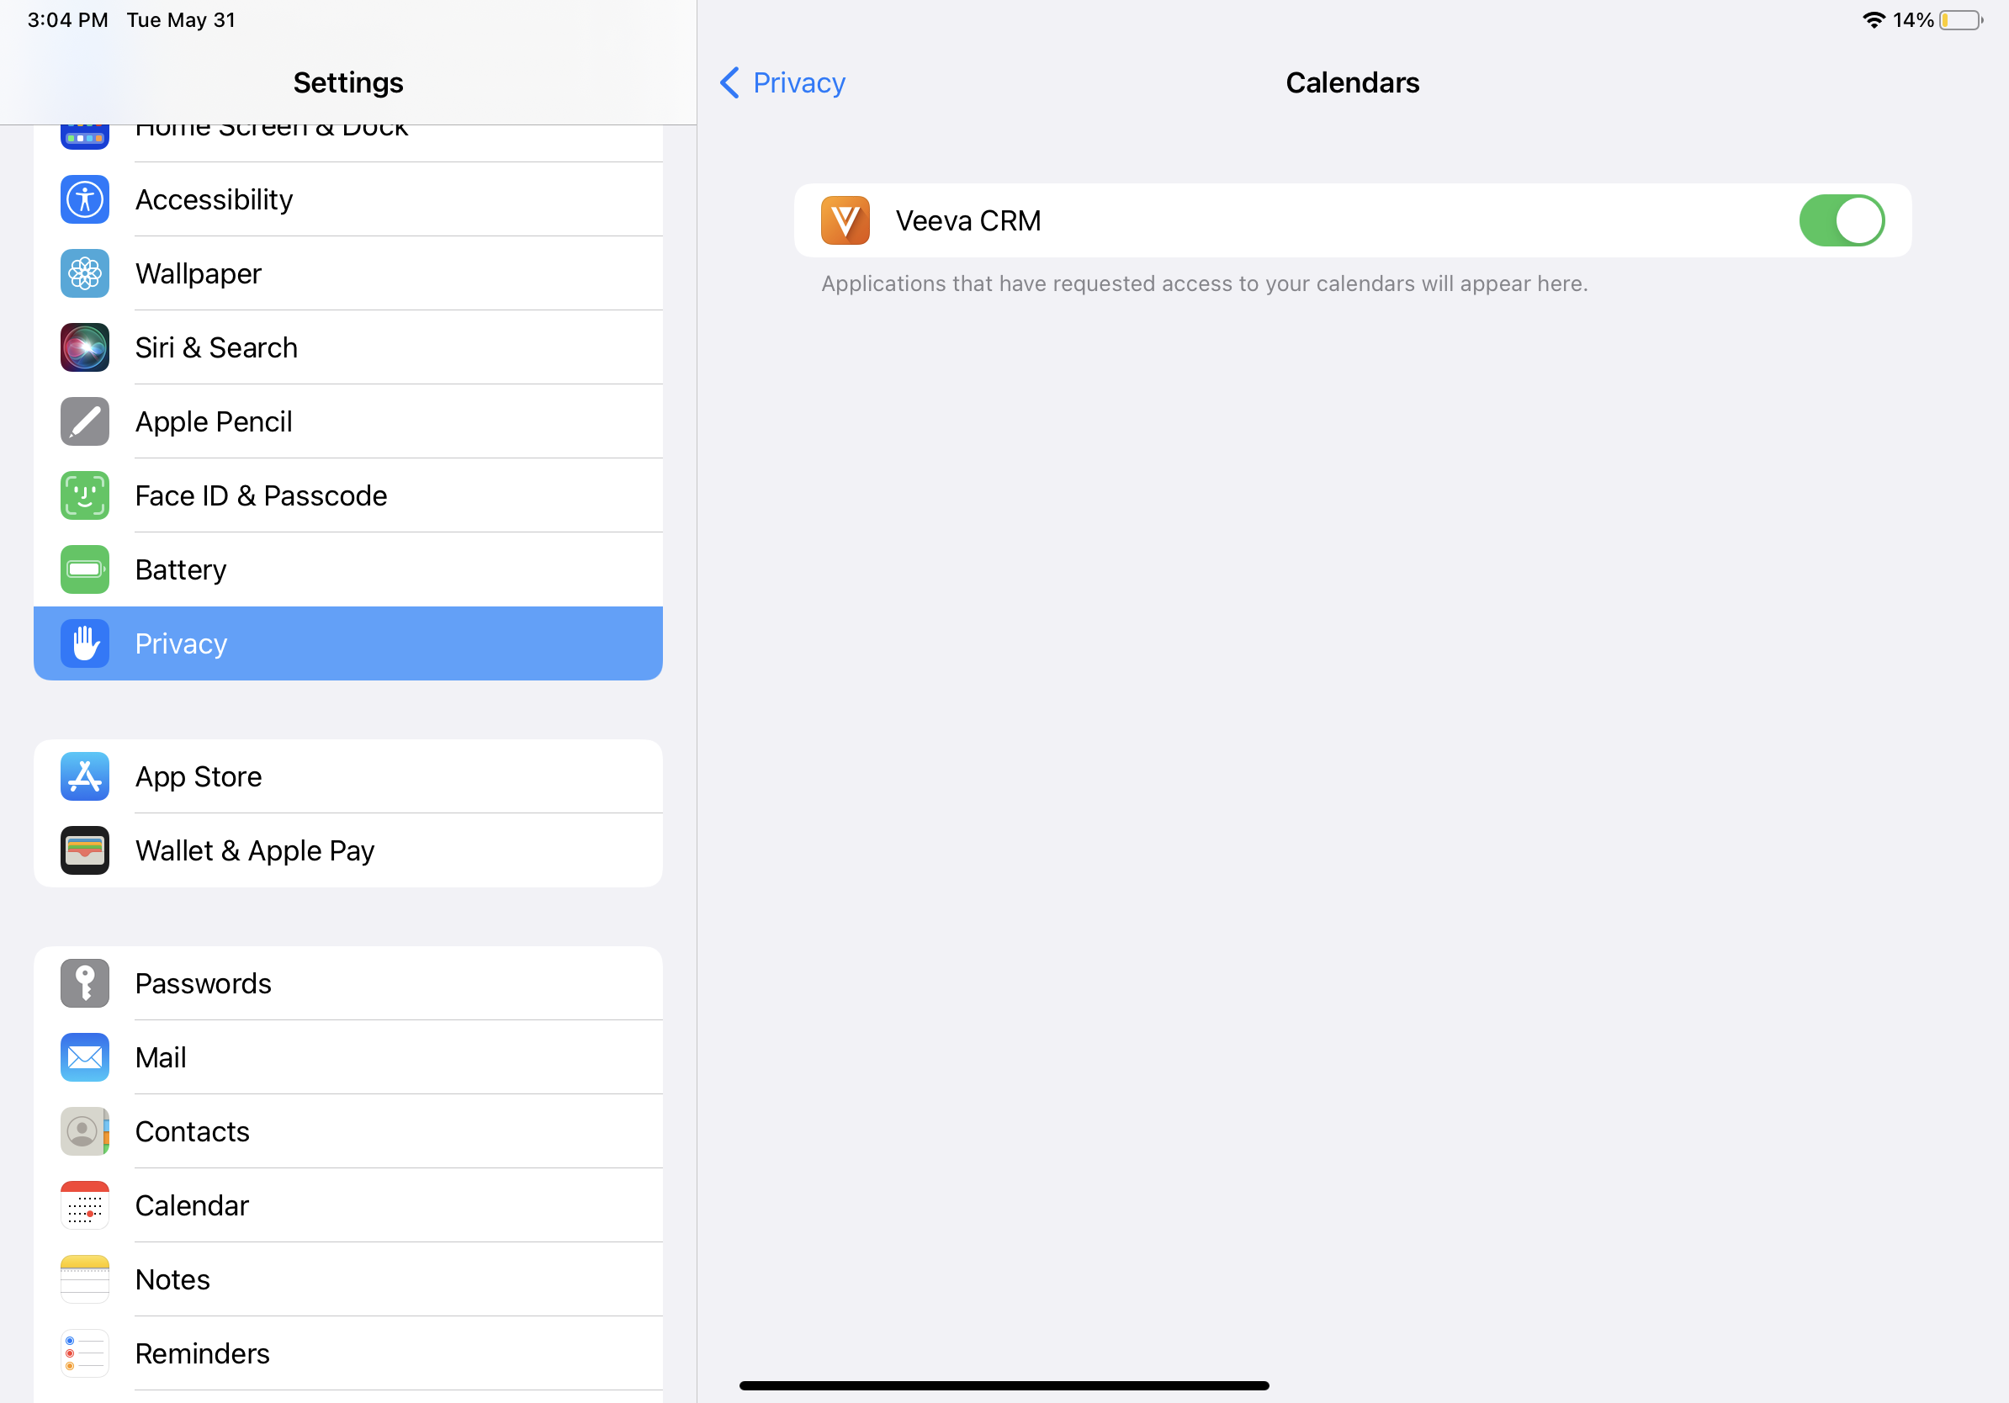Screen dimensions: 2009x1403
Task: Open the Passwords menu item
Action: pyautogui.click(x=348, y=983)
